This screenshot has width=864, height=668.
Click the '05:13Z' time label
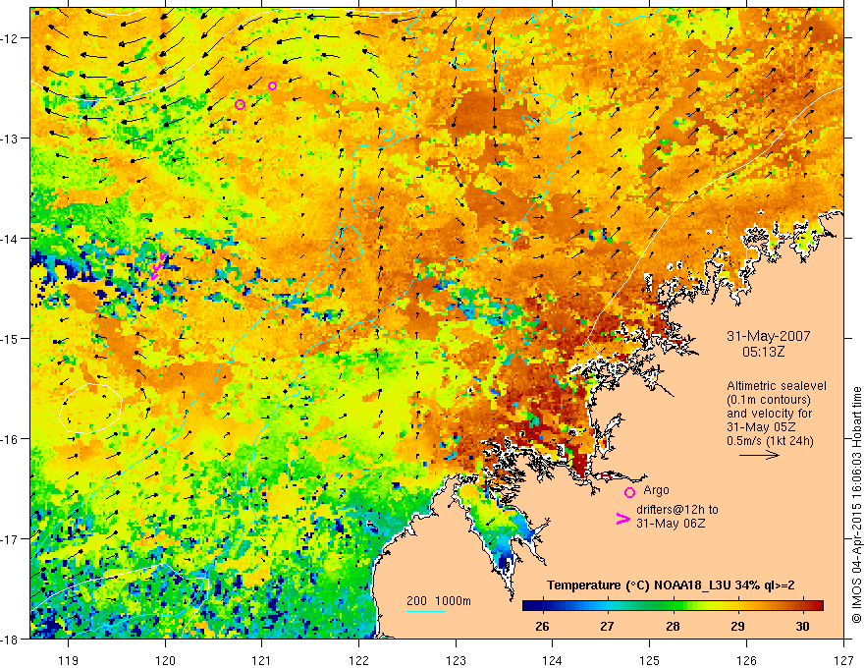[763, 351]
